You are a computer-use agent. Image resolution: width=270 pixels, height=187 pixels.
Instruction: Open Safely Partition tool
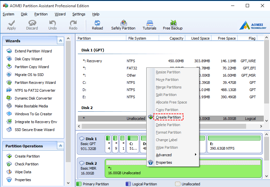(x=123, y=25)
